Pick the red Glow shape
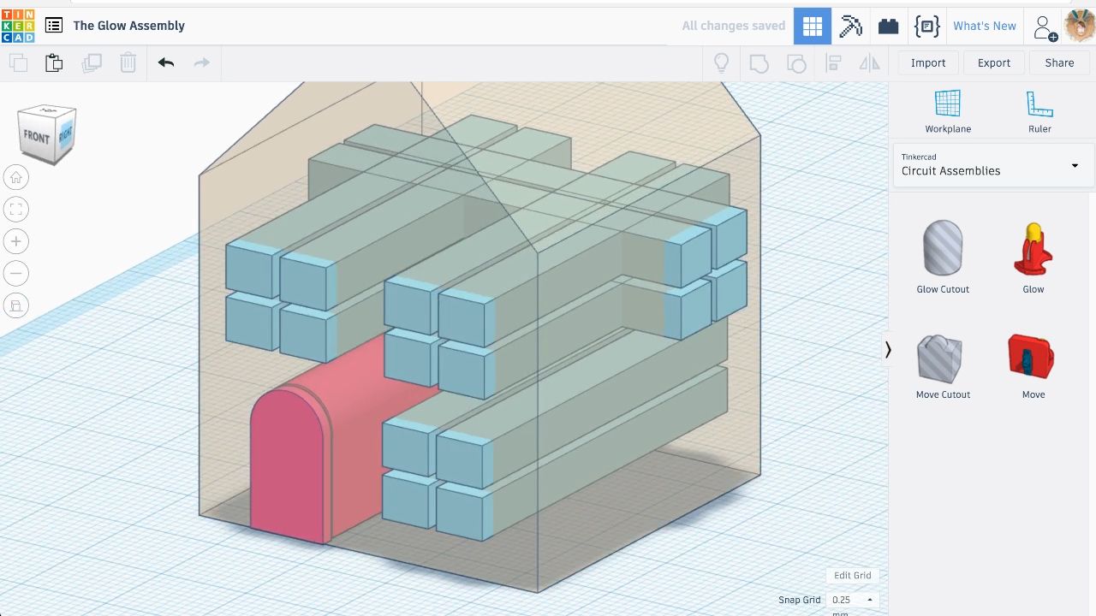Image resolution: width=1096 pixels, height=616 pixels. (1033, 258)
